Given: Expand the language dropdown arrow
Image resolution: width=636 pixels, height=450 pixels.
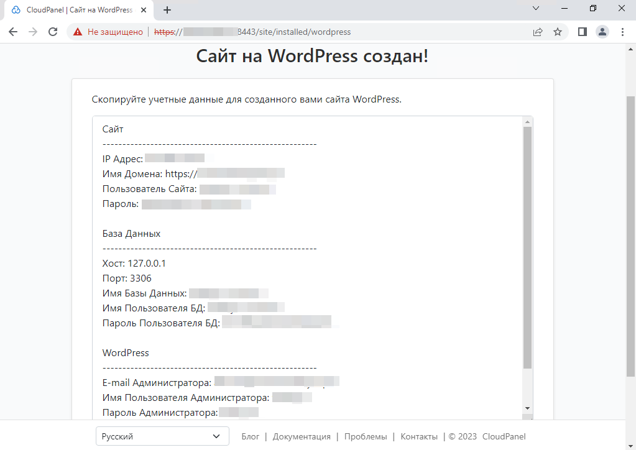Looking at the screenshot, I should [x=216, y=436].
